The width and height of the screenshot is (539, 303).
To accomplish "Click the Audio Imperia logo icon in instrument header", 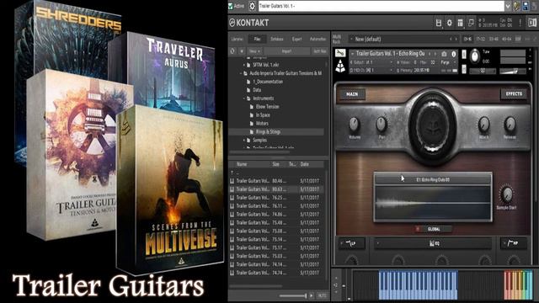I will coord(340,66).
